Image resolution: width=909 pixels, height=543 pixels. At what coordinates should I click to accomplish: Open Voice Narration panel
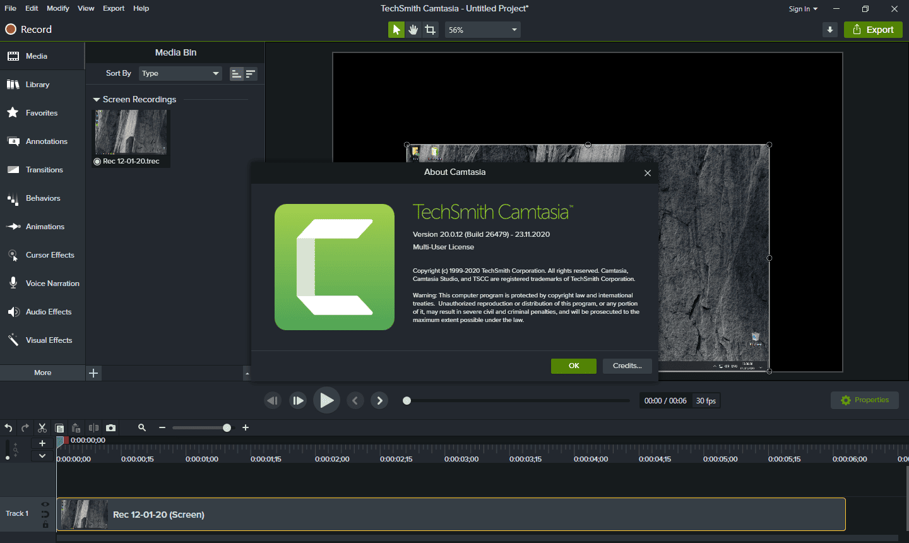(x=42, y=283)
